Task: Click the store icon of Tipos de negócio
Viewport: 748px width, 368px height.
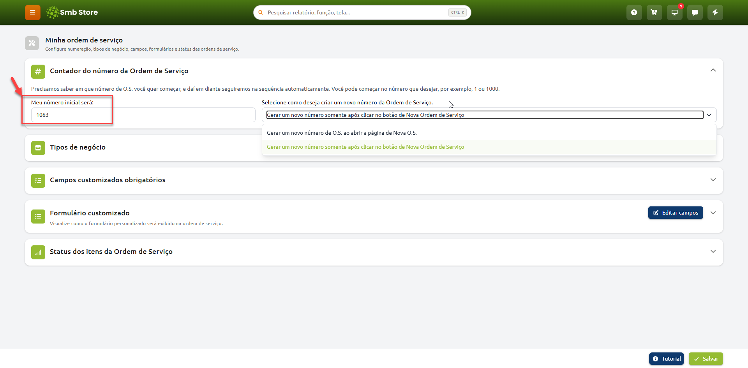Action: 38,148
